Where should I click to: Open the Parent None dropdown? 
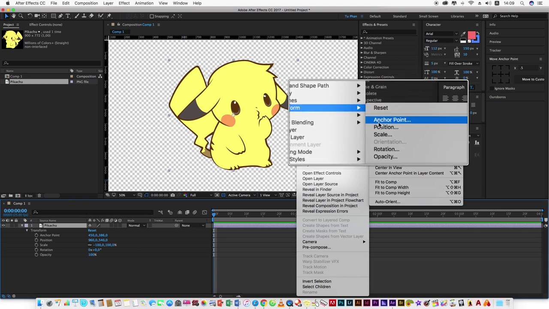(x=193, y=225)
